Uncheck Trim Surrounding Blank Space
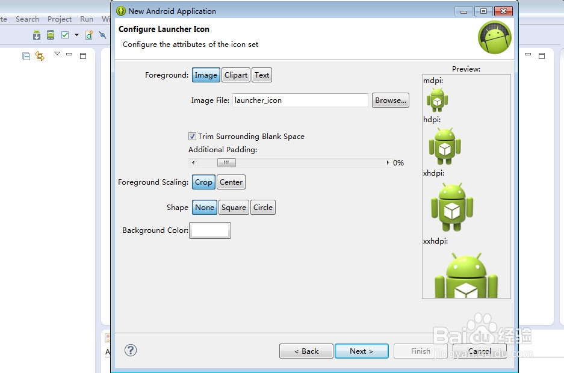 (x=192, y=136)
